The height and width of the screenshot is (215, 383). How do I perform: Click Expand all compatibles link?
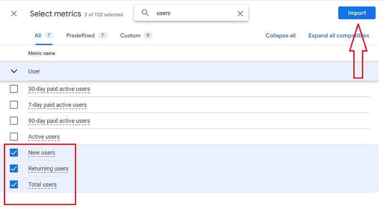coord(338,35)
